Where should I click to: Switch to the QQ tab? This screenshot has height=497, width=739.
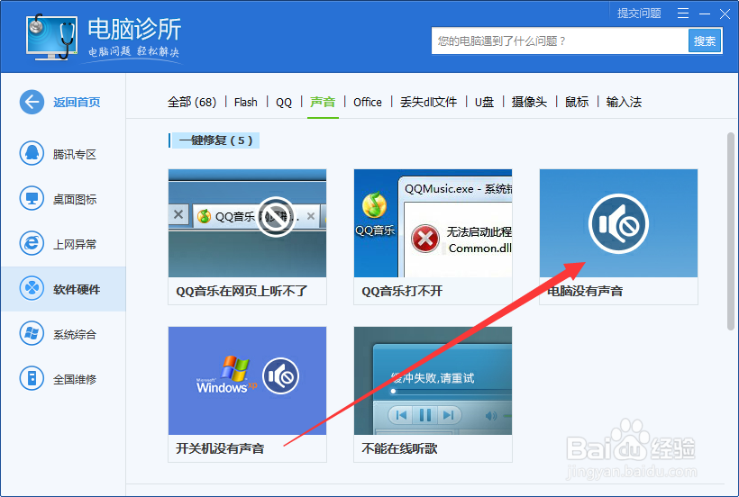(x=284, y=102)
